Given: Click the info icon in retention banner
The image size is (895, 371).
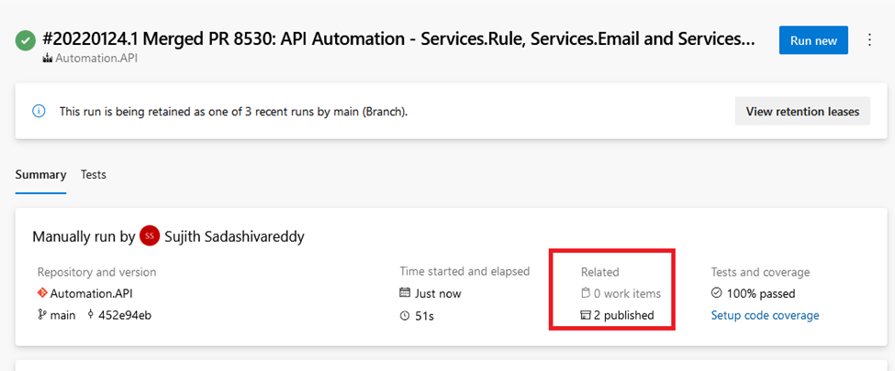Looking at the screenshot, I should [x=39, y=112].
